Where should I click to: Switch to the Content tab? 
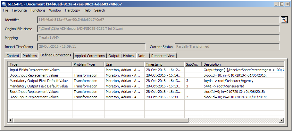[13, 56]
